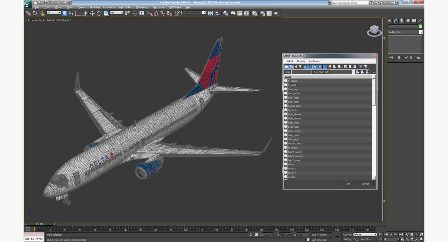The image size is (448, 242).
Task: Click OK in Select From Scene dialog
Action: point(348,184)
